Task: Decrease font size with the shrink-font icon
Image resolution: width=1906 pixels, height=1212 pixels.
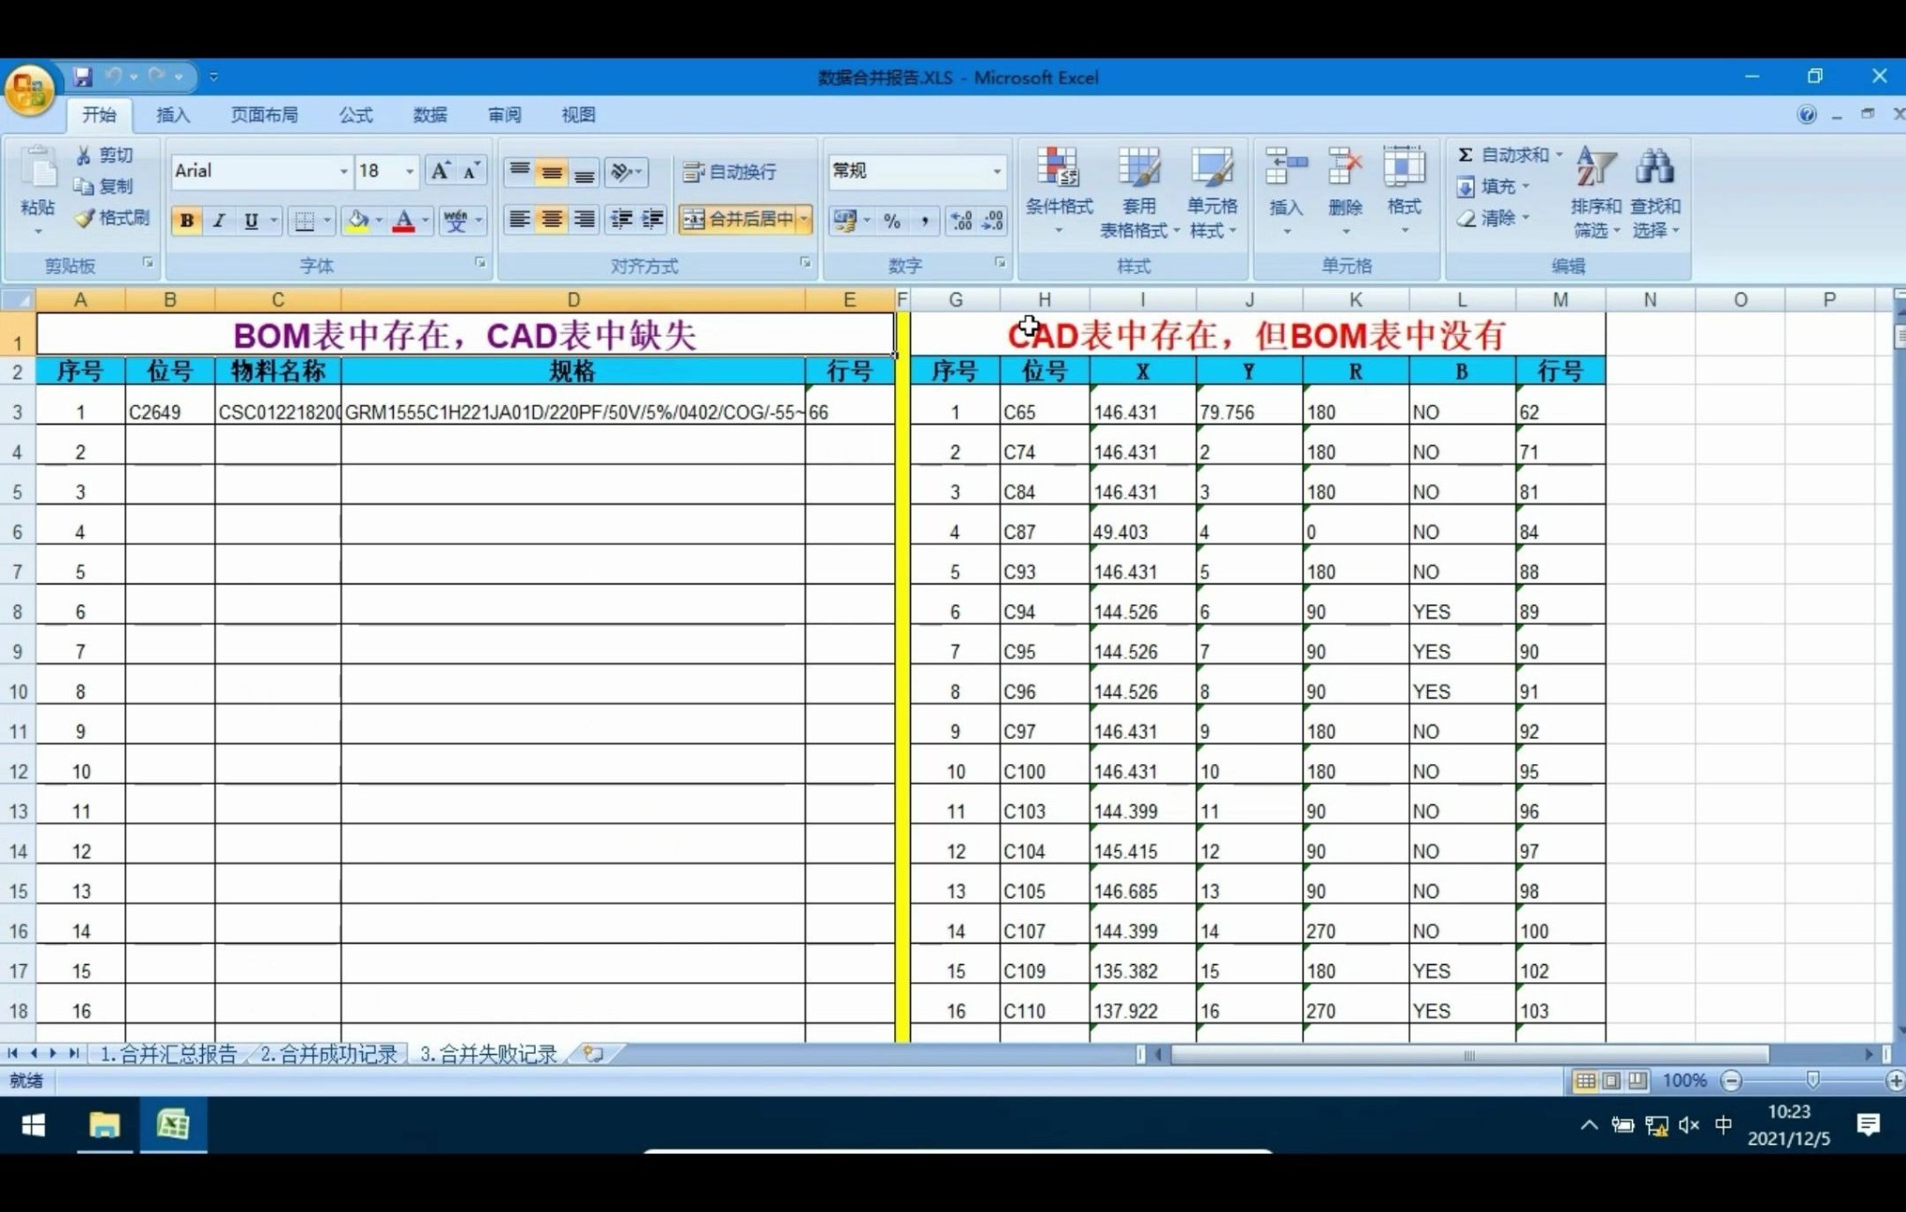Action: click(470, 170)
